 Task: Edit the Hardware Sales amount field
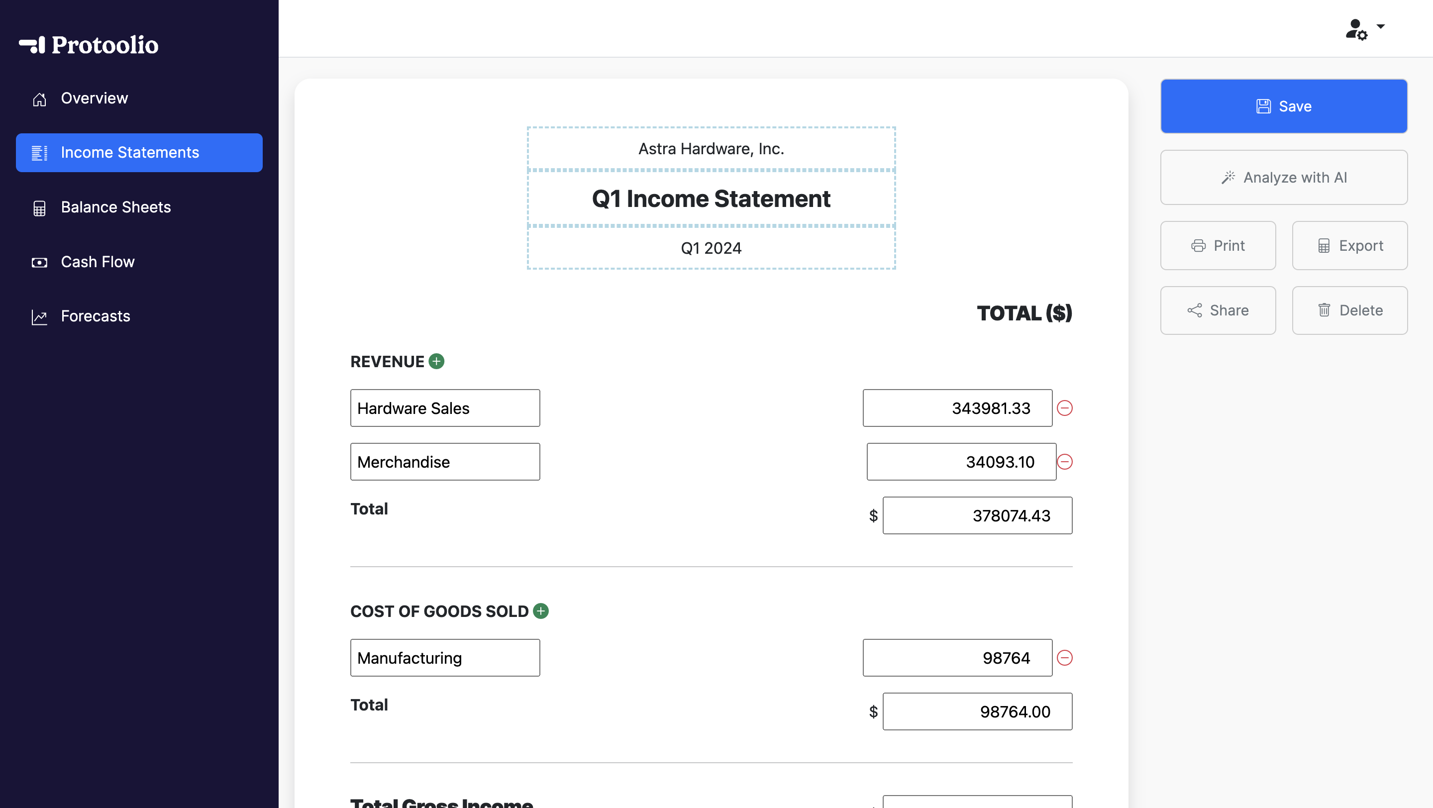(957, 408)
